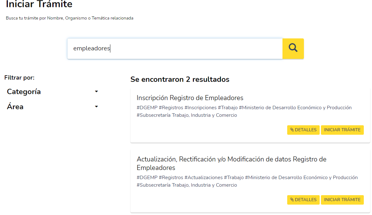Select #DGEMP tag in the first result
Image resolution: width=372 pixels, height=215 pixels.
point(147,108)
